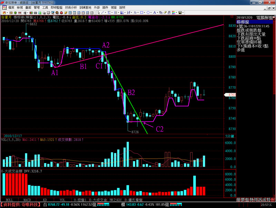The width and height of the screenshot is (276, 208).
Task: Select the KD indicator tab
Action: point(45,200)
